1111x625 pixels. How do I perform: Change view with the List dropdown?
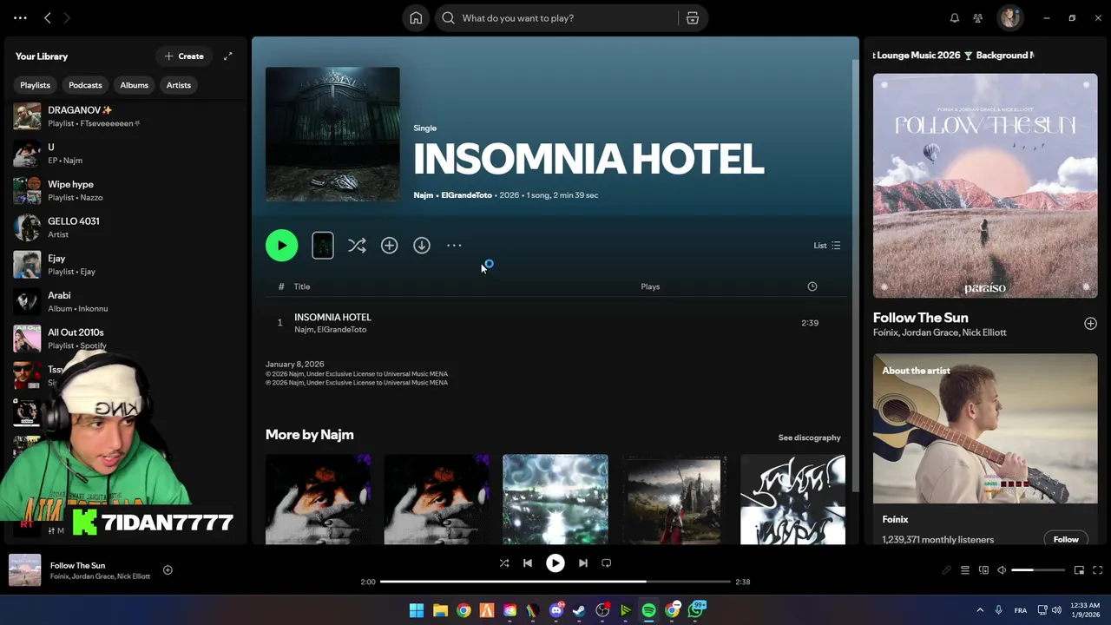(x=826, y=246)
